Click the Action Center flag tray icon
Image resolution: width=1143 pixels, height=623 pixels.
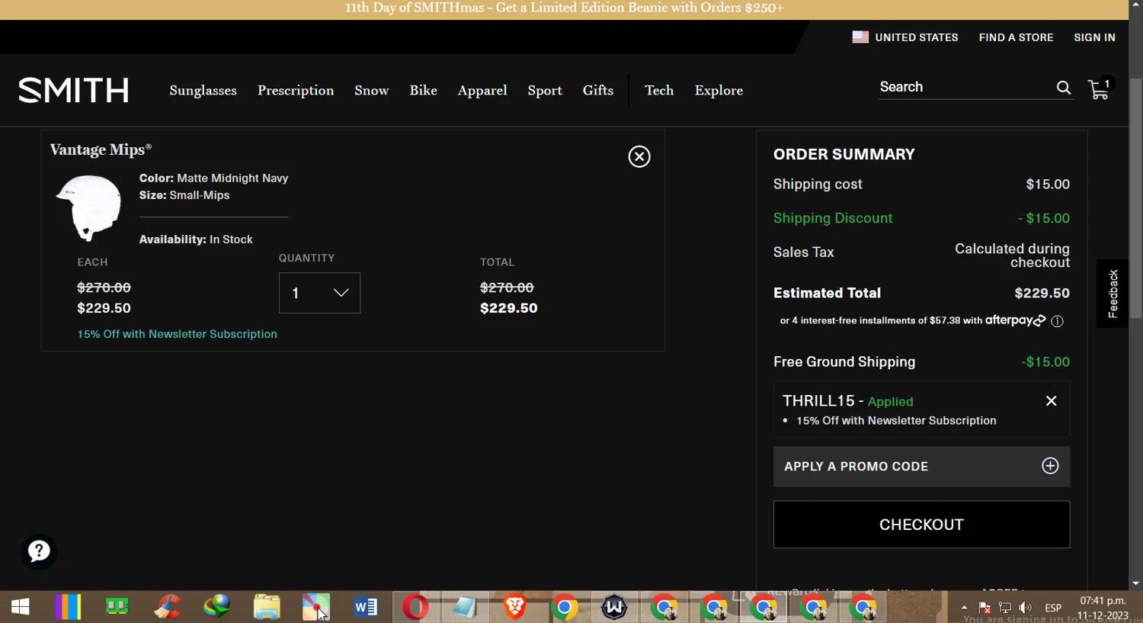(x=985, y=608)
